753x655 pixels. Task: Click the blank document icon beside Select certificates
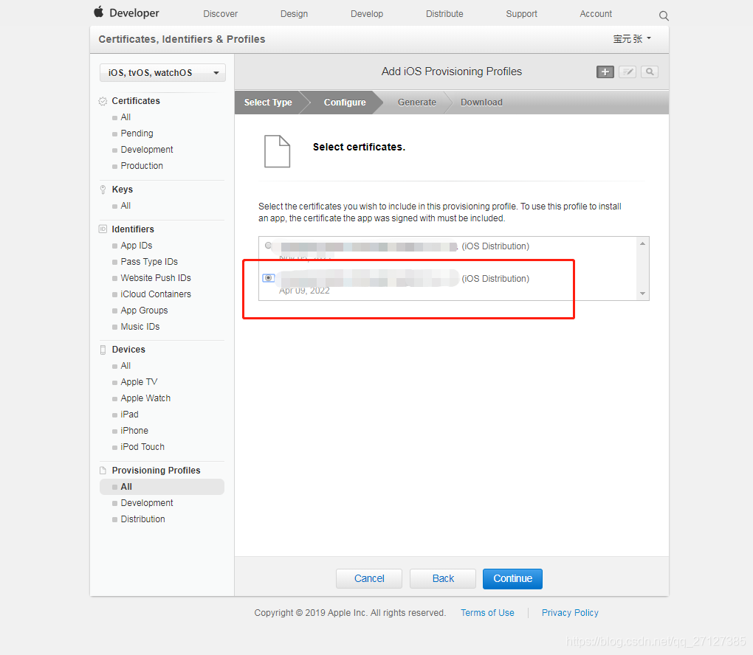tap(277, 151)
